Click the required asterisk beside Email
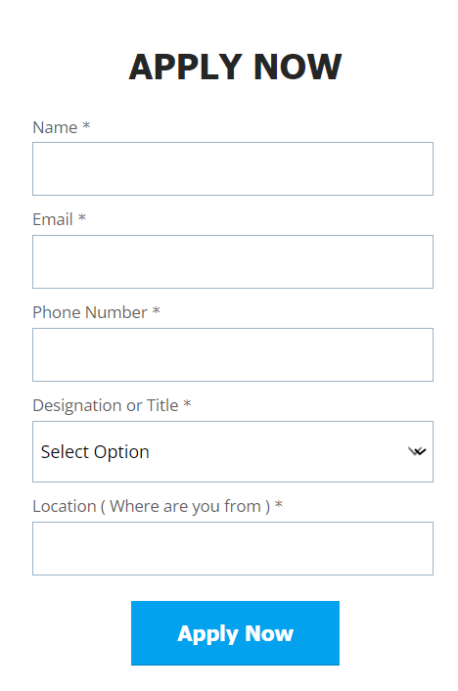Viewport: 458px width, 691px height. (x=82, y=218)
